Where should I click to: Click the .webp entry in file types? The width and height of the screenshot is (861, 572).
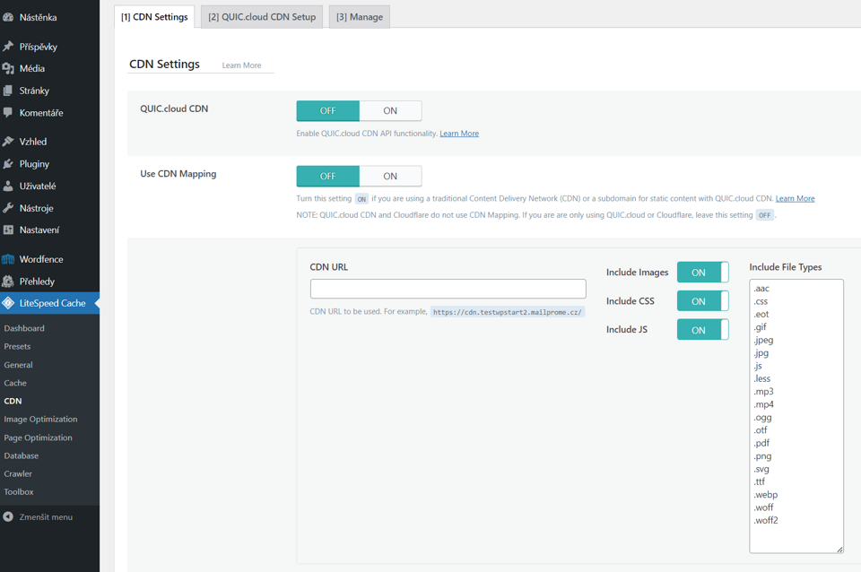coord(765,495)
